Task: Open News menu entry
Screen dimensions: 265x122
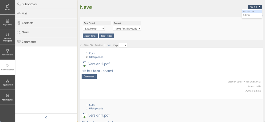Action: [x=46, y=32]
